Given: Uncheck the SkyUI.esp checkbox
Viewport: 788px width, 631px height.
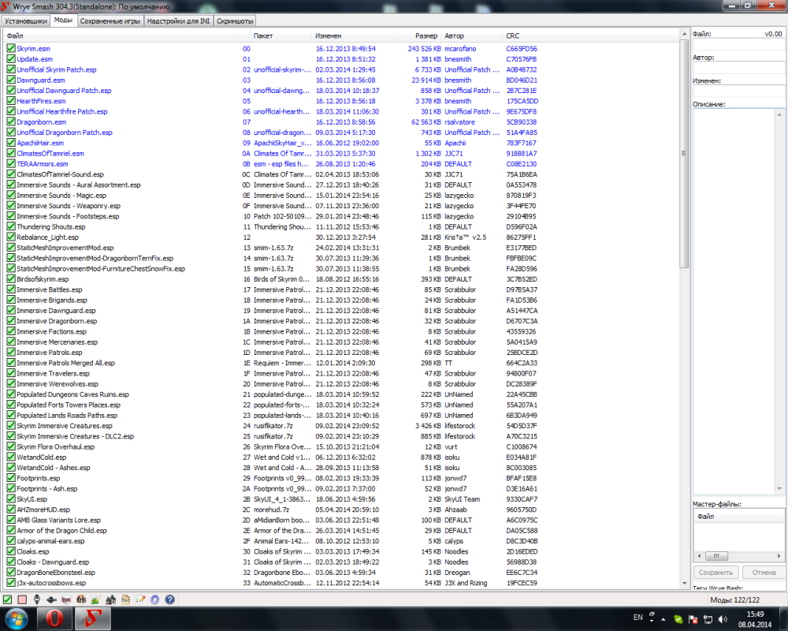Looking at the screenshot, I should tap(10, 499).
